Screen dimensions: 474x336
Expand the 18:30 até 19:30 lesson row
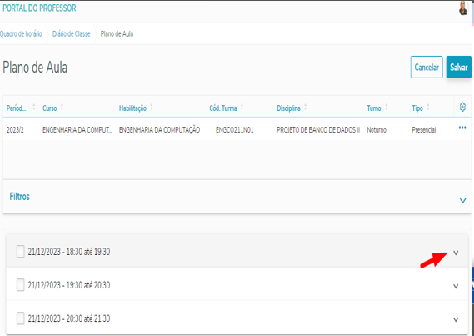456,253
